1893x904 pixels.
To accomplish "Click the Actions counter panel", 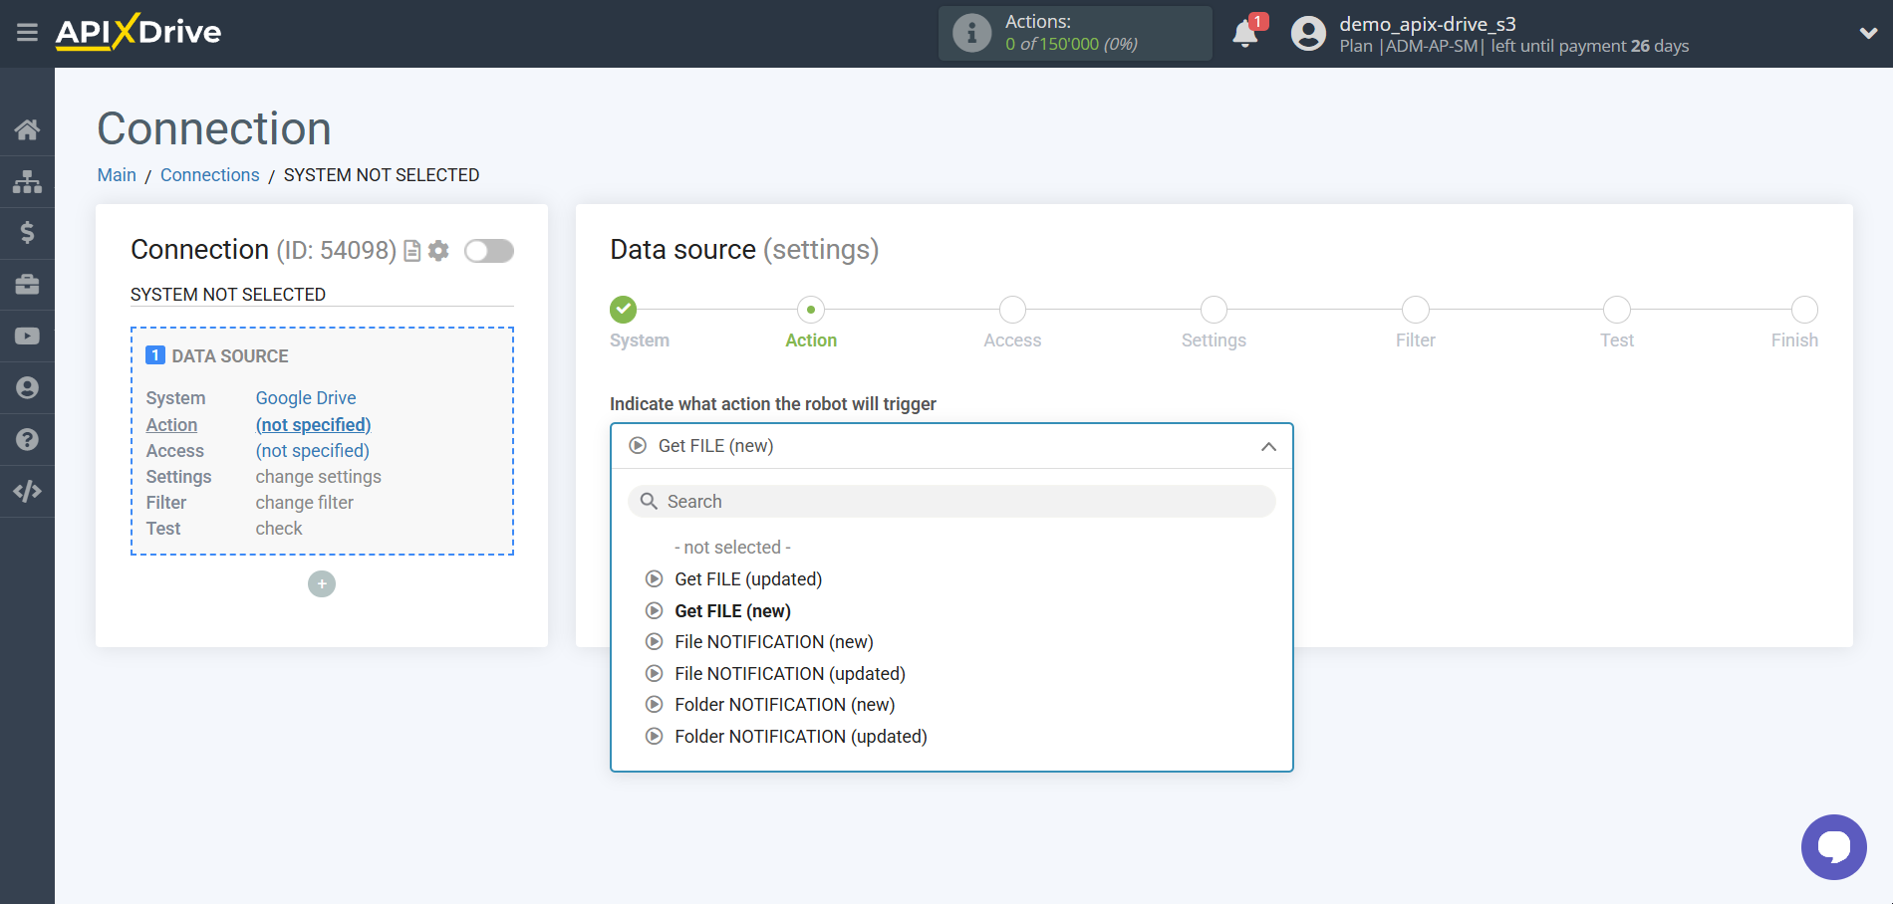I will point(1075,33).
